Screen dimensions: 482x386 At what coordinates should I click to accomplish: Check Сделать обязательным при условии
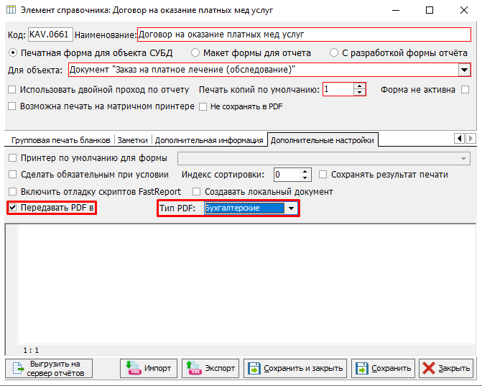(x=13, y=175)
